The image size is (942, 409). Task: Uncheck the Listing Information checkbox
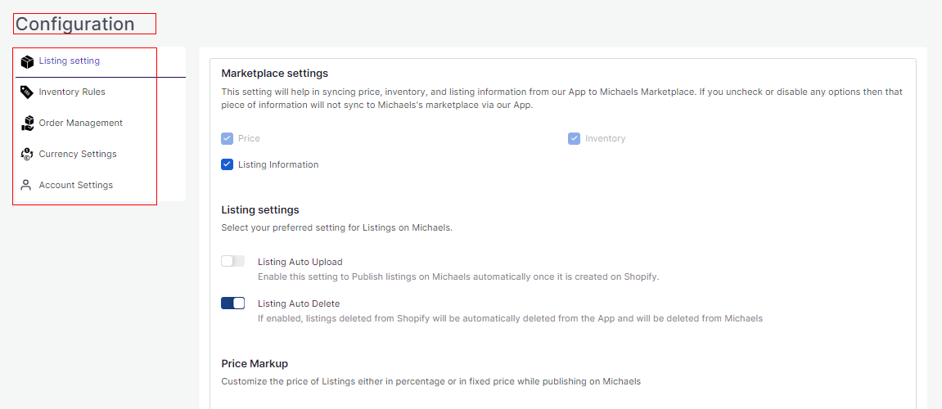(x=228, y=164)
